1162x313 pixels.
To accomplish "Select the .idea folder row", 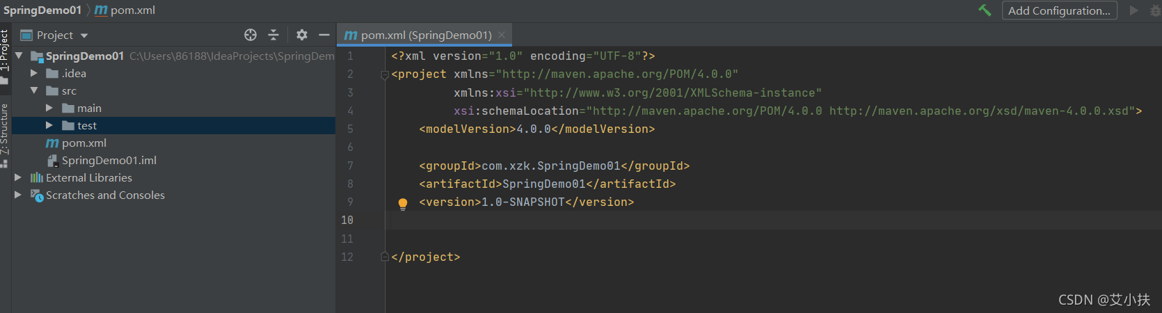I will [173, 73].
